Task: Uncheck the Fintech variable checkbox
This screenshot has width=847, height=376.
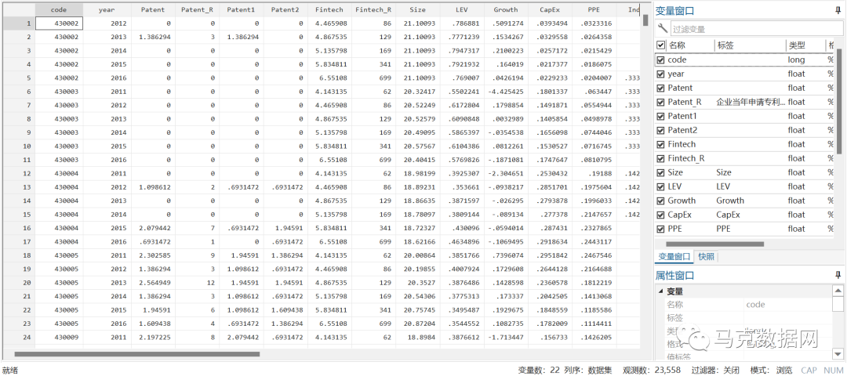Action: pos(660,144)
